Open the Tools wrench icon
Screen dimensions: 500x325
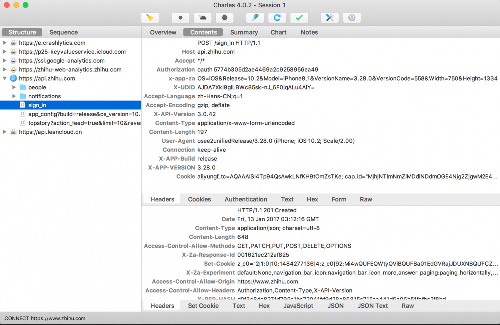[x=329, y=18]
